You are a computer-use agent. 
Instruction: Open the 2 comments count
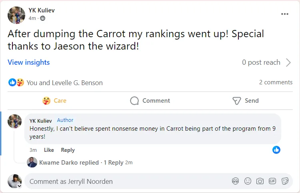click(276, 82)
